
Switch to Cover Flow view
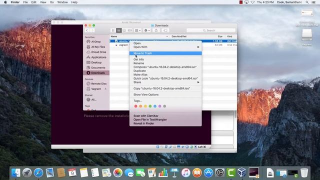[130, 30]
